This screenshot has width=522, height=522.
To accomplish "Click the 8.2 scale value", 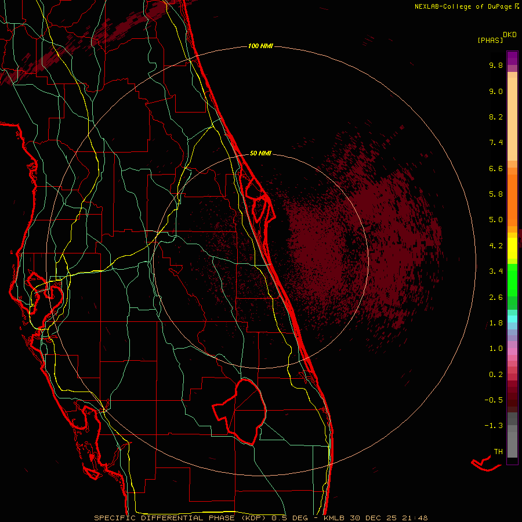I will tap(496, 117).
